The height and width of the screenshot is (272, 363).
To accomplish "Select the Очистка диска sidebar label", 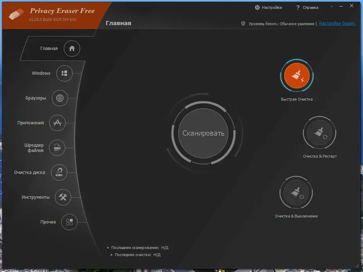I will (x=29, y=172).
